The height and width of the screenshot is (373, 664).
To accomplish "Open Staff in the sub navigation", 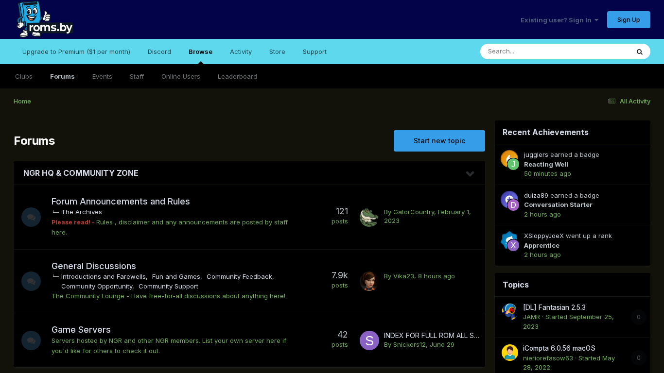I will (x=137, y=76).
